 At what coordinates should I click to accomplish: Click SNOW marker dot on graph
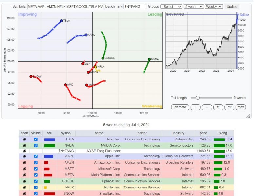coord(31,76)
